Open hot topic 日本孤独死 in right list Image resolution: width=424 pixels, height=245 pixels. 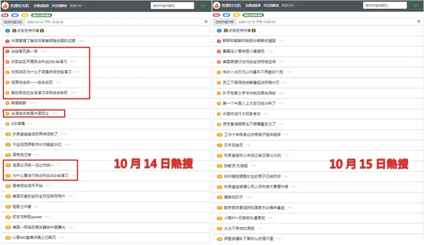pos(231,145)
